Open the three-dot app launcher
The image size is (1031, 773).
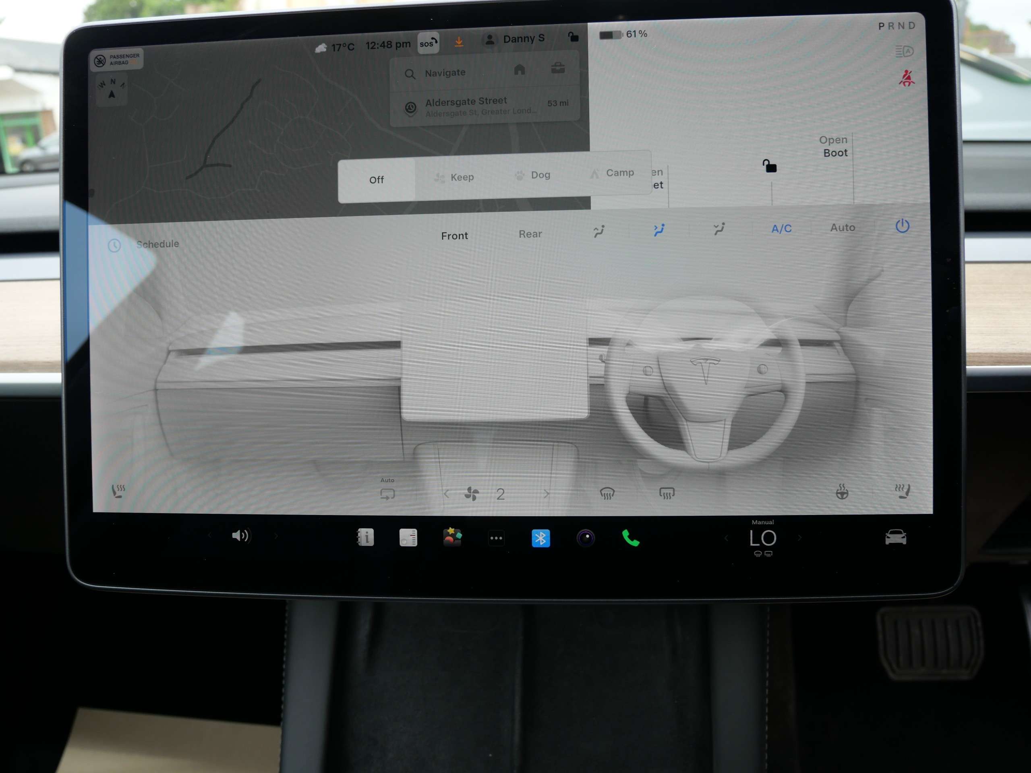pos(497,538)
